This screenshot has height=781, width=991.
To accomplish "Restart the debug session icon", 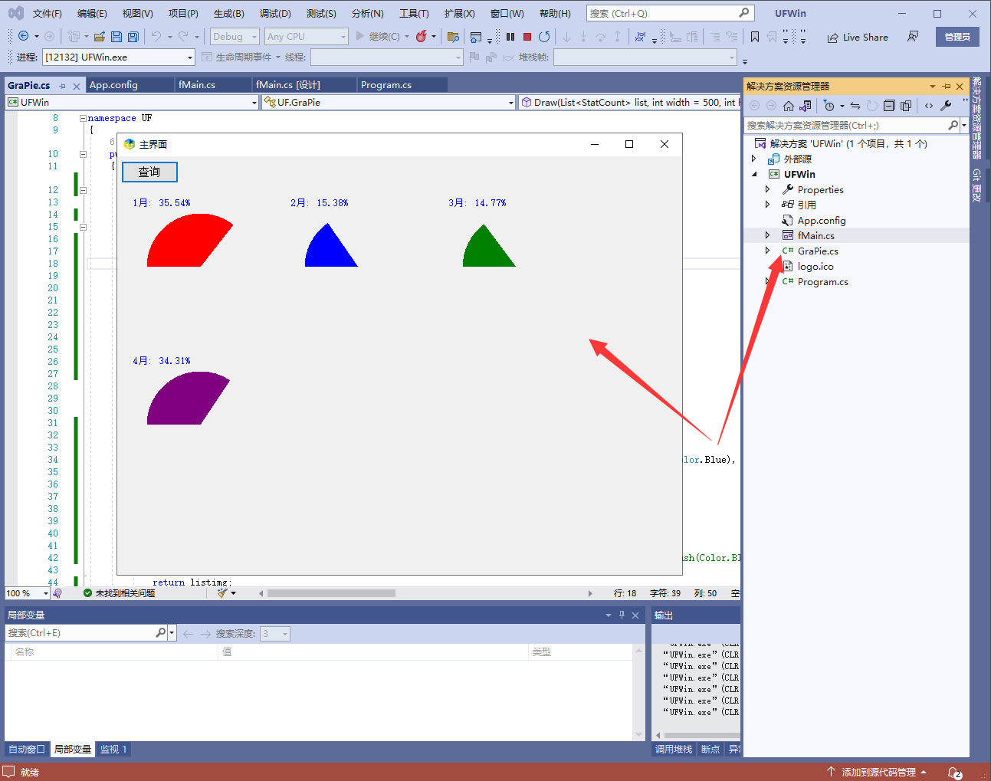I will [x=544, y=37].
